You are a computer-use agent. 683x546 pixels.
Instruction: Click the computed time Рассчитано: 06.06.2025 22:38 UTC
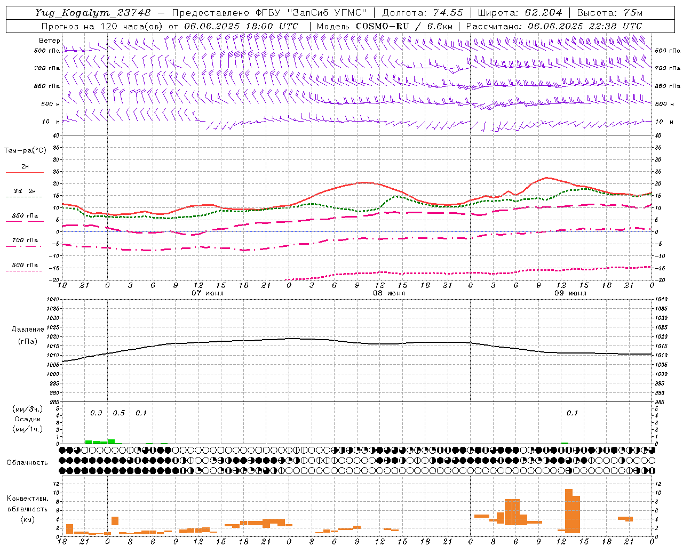click(x=554, y=26)
